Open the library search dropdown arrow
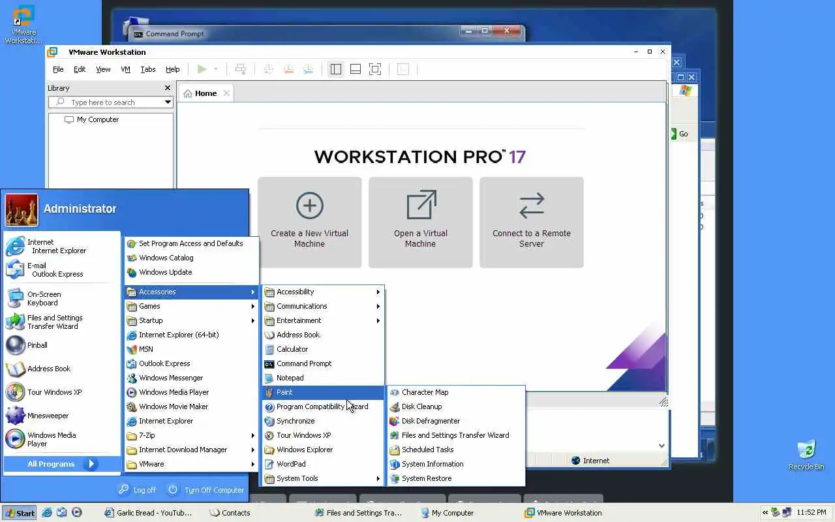 coord(168,102)
